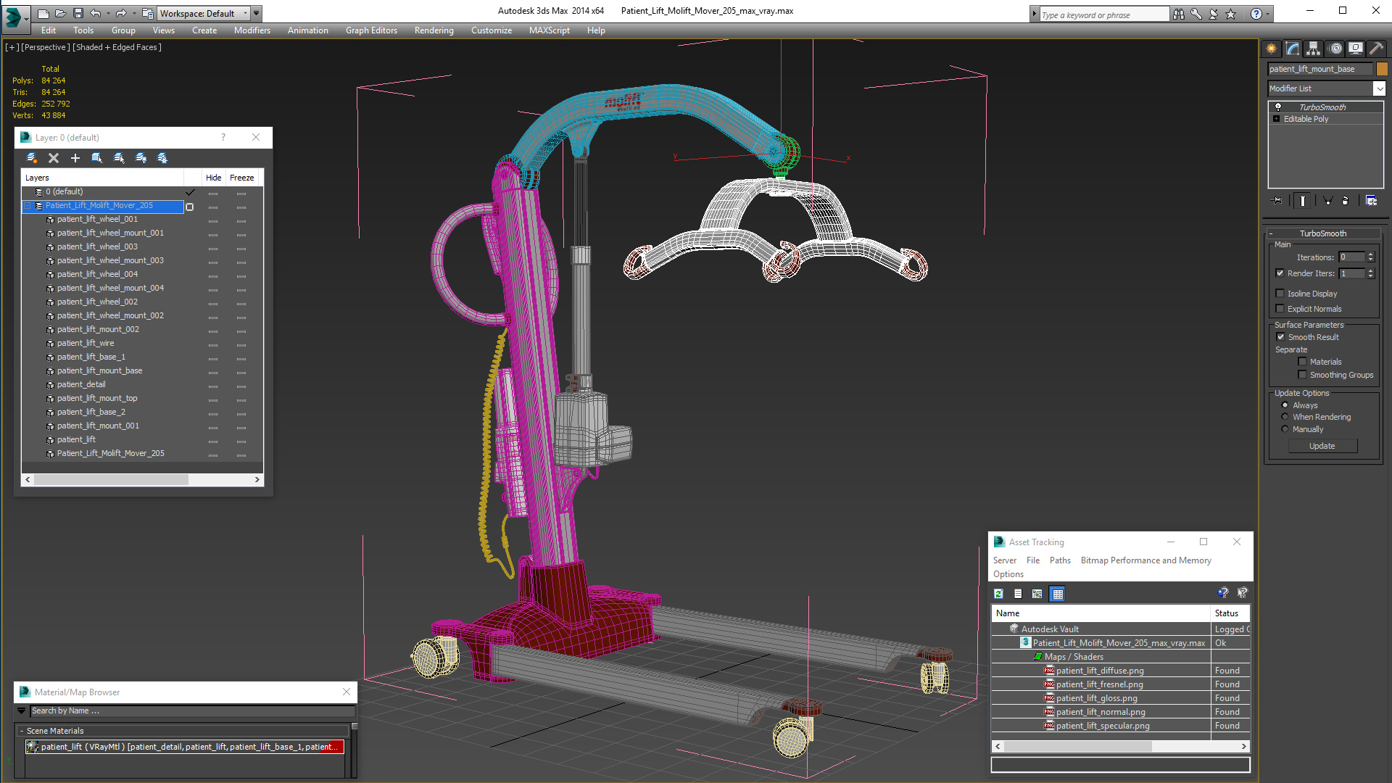Image resolution: width=1392 pixels, height=783 pixels.
Task: Click the Status column header
Action: (1230, 613)
